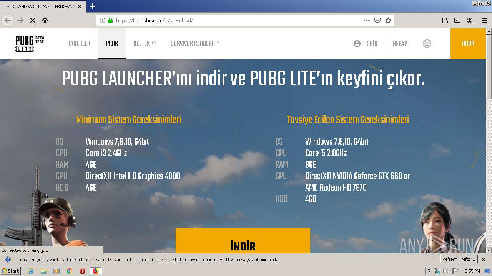Click '8GB' RAM value

[x=311, y=164]
